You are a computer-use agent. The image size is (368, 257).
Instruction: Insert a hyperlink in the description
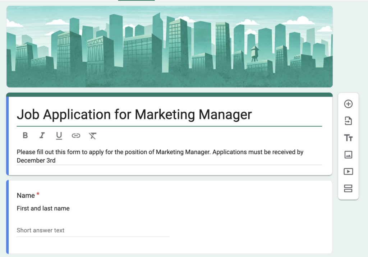click(76, 136)
